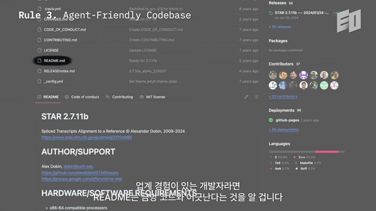376x211 pixels.
Task: Click file icon beside RELEASEnotes.md
Action: [39, 71]
